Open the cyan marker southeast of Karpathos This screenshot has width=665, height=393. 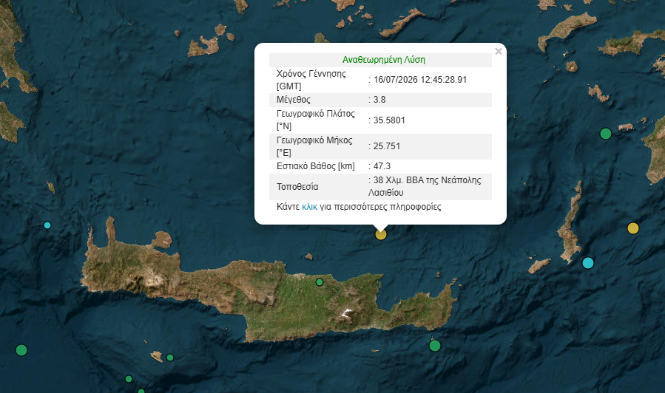[588, 263]
